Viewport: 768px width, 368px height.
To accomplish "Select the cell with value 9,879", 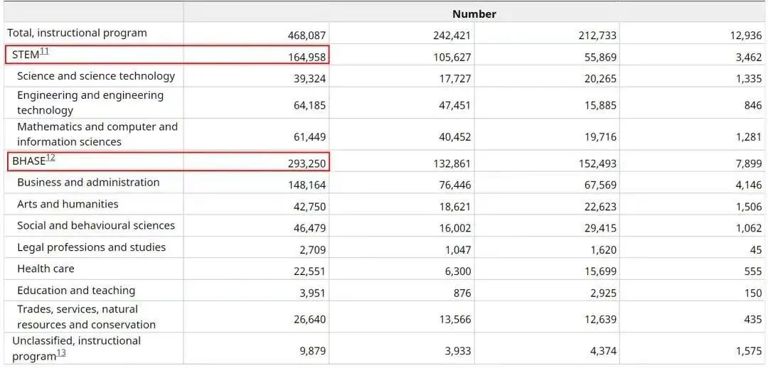I will click(x=311, y=351).
